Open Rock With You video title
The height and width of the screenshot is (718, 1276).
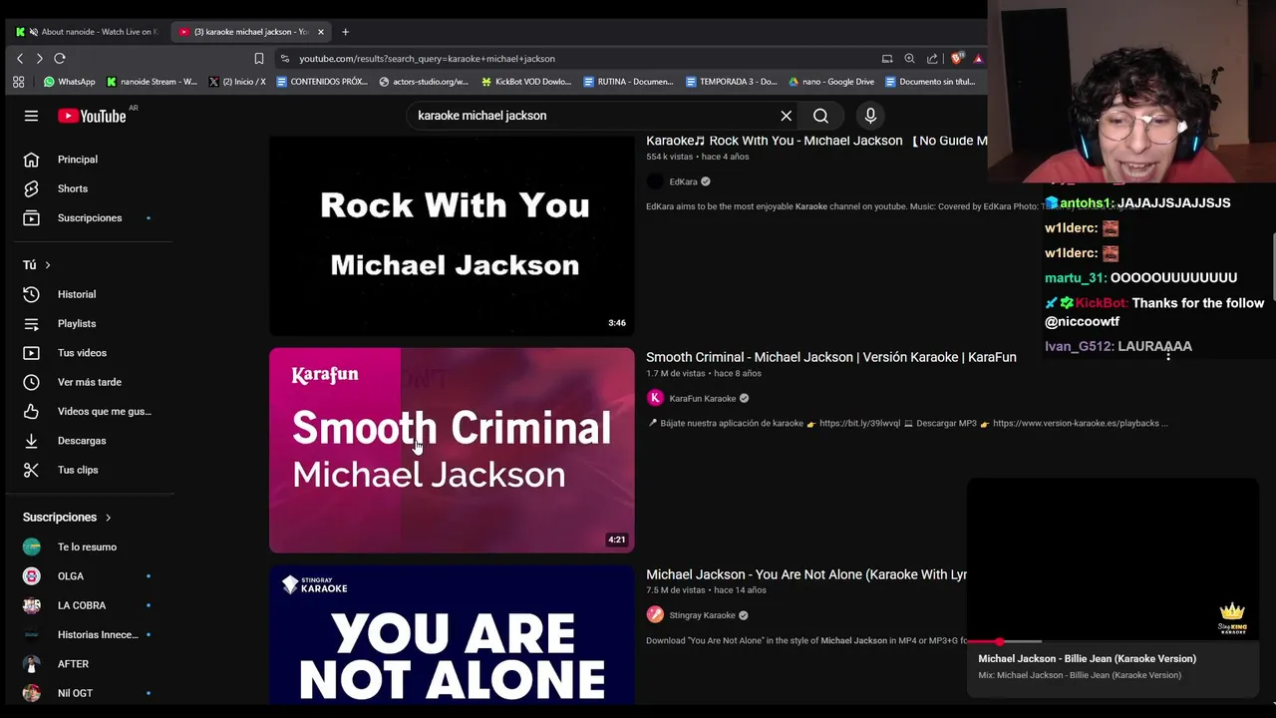pyautogui.click(x=816, y=141)
